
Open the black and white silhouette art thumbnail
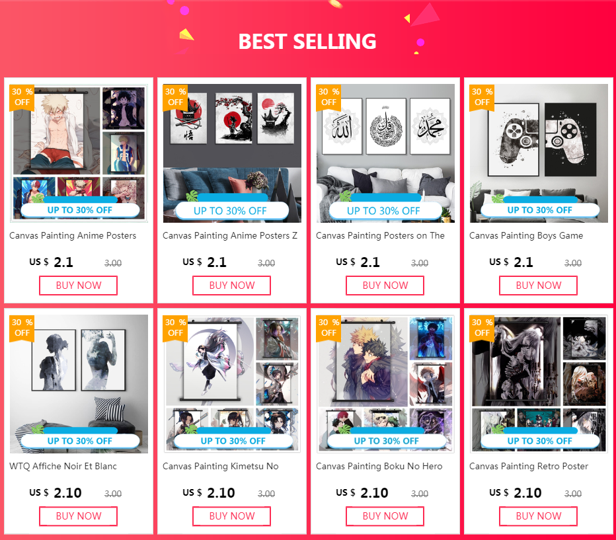pyautogui.click(x=79, y=384)
